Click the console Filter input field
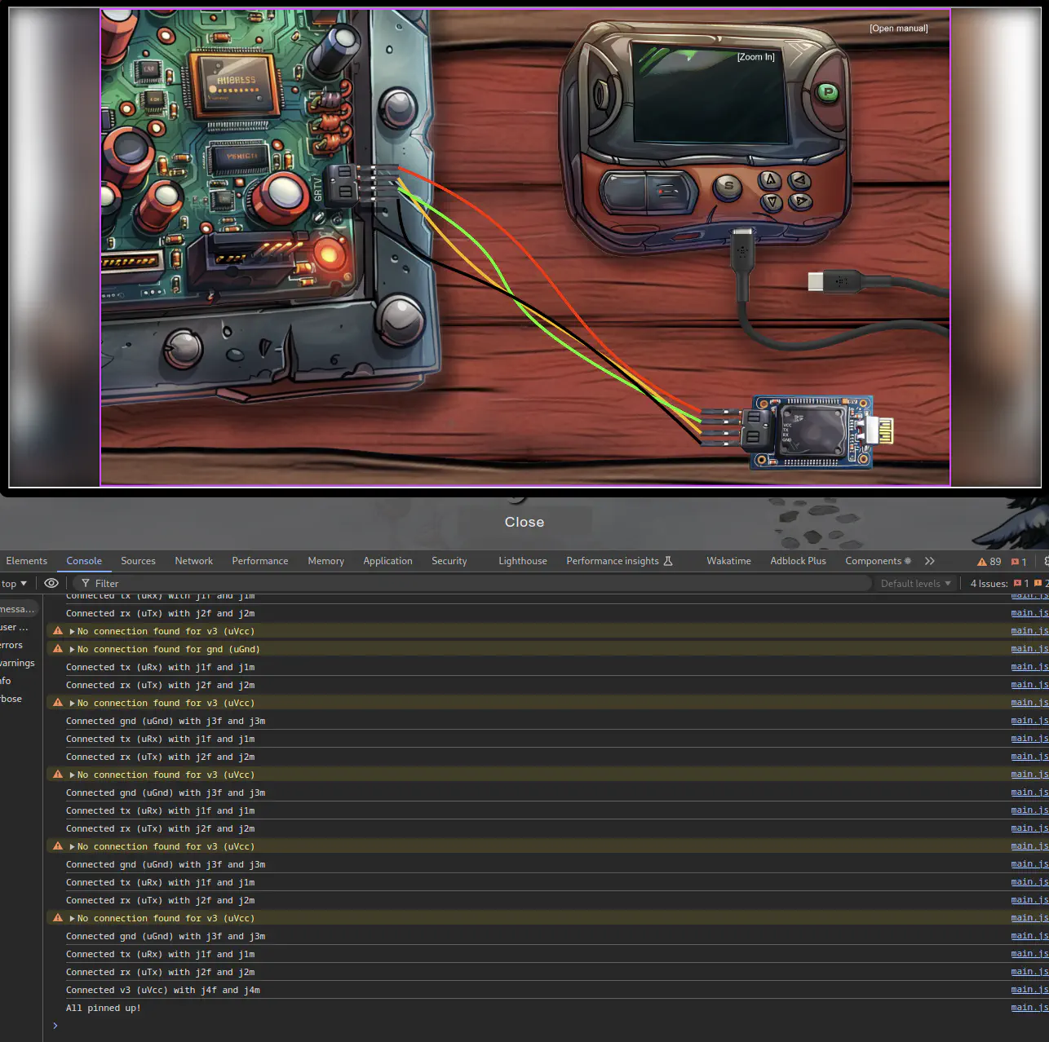 point(473,584)
